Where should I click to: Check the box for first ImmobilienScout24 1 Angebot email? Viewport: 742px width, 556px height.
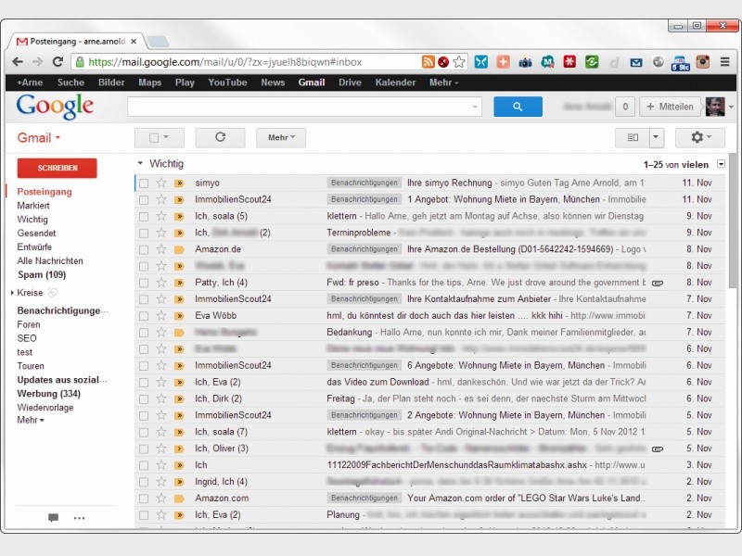click(x=144, y=199)
